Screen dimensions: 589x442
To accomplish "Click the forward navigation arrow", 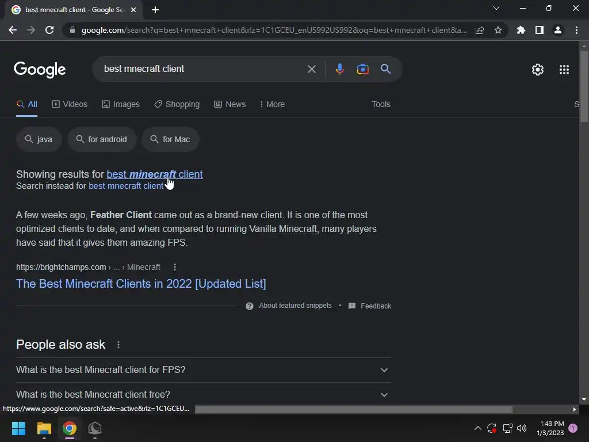I will [x=31, y=30].
